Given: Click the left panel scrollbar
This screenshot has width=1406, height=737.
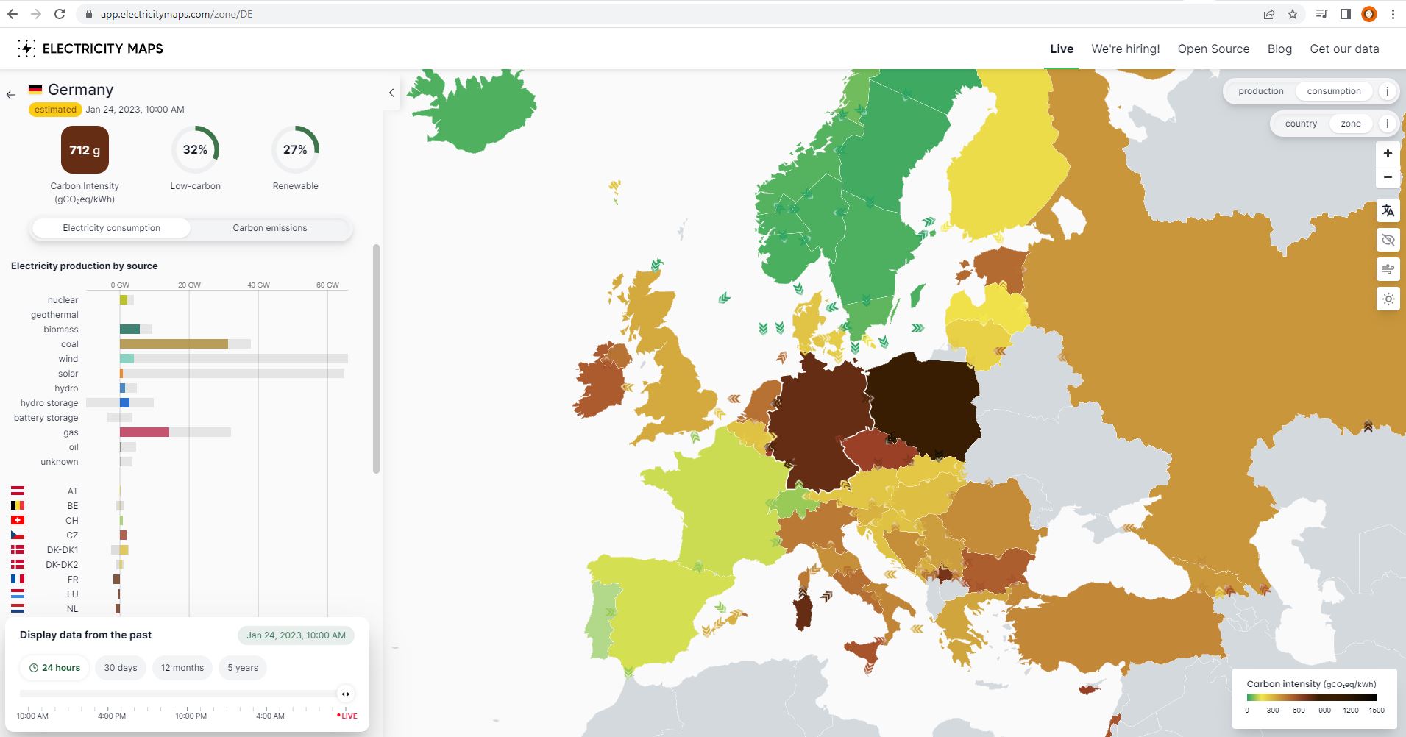Looking at the screenshot, I should coord(377,359).
